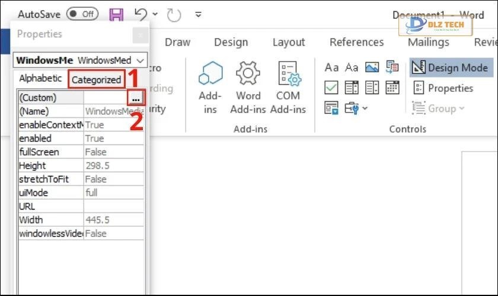Click the Save icon in title bar

point(117,14)
